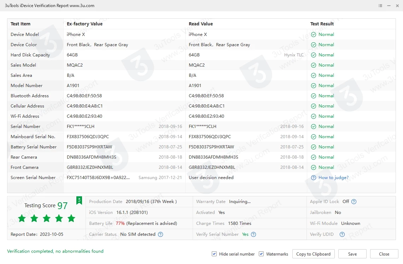The width and height of the screenshot is (403, 264).
Task: Click the Normal checkmark icon for Device Model
Action: pos(314,35)
